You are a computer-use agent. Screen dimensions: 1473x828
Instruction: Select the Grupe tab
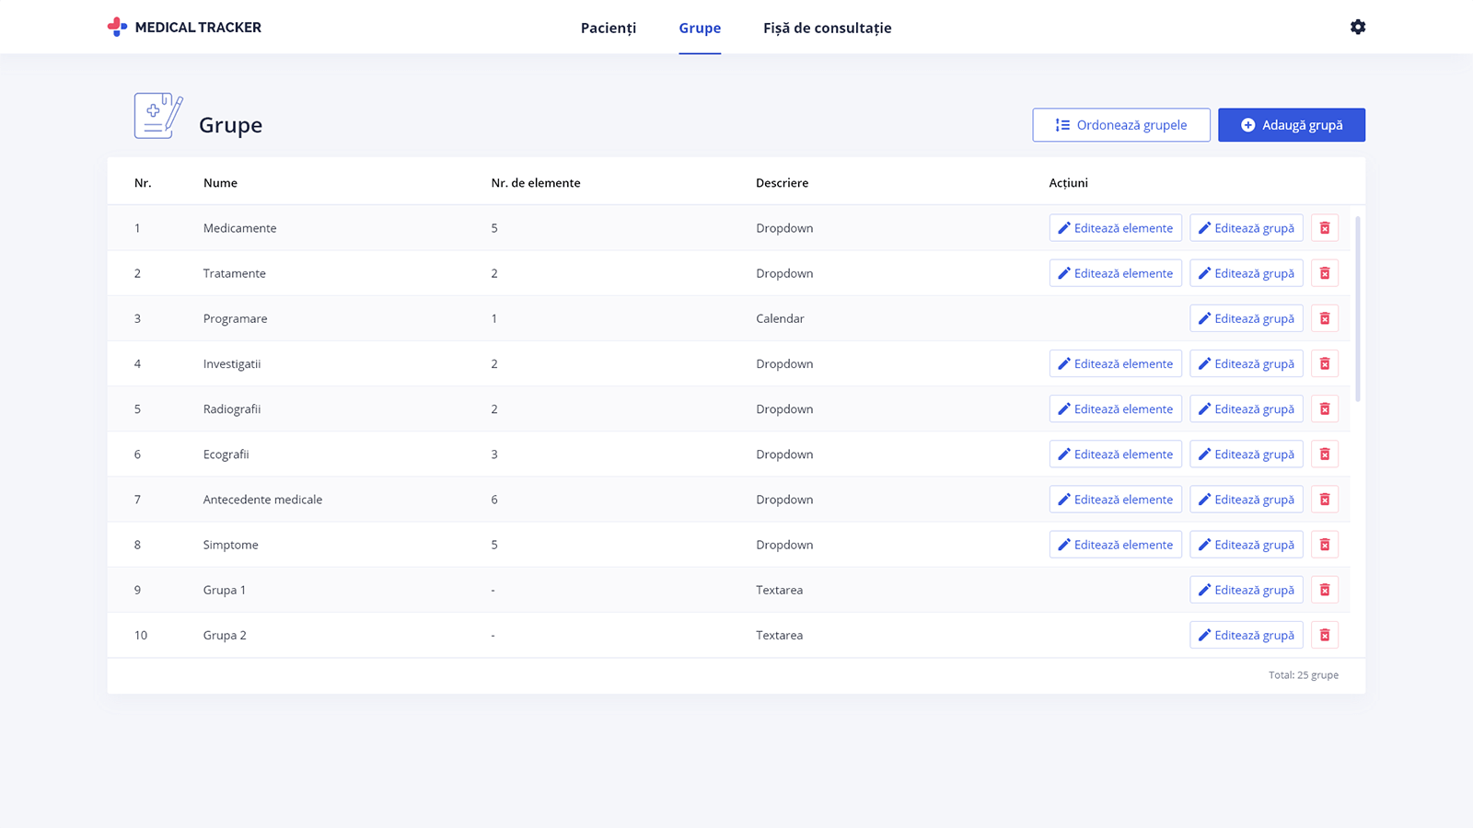[700, 28]
